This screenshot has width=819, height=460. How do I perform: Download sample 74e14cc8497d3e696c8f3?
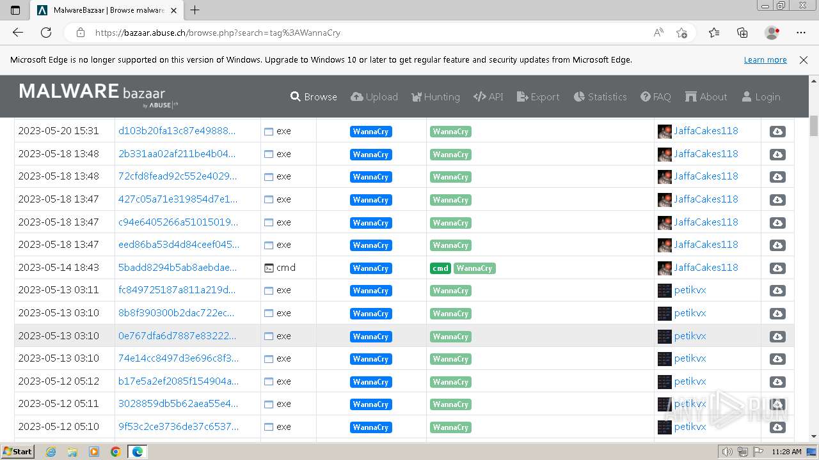[777, 359]
